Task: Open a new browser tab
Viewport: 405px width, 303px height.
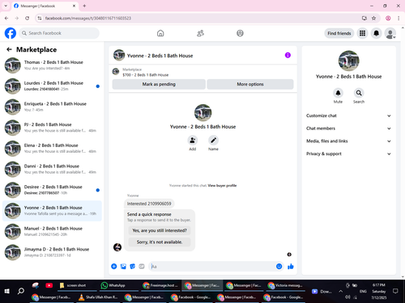Action: pyautogui.click(x=84, y=6)
